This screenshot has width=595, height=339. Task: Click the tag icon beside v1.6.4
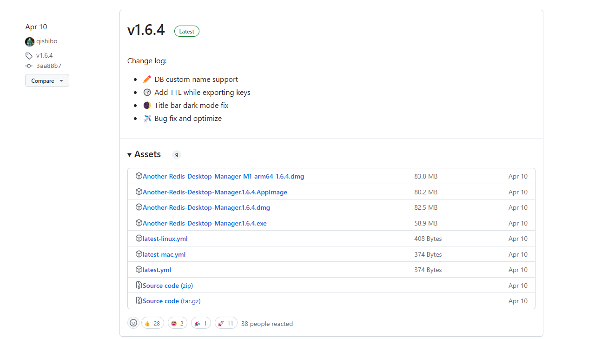[x=29, y=56]
